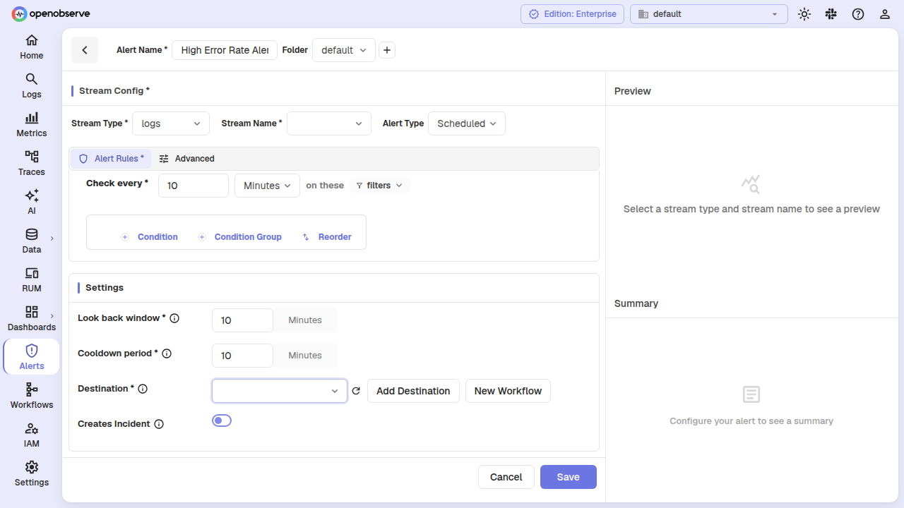This screenshot has width=904, height=508.
Task: Go back using the arrow button
Action: click(85, 50)
